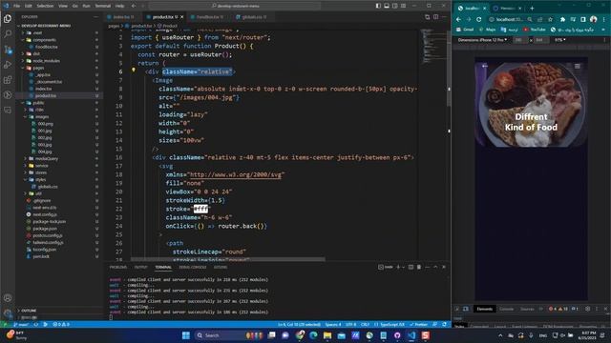The image size is (611, 343).
Task: Click the split editor right icon
Action: click(x=435, y=17)
